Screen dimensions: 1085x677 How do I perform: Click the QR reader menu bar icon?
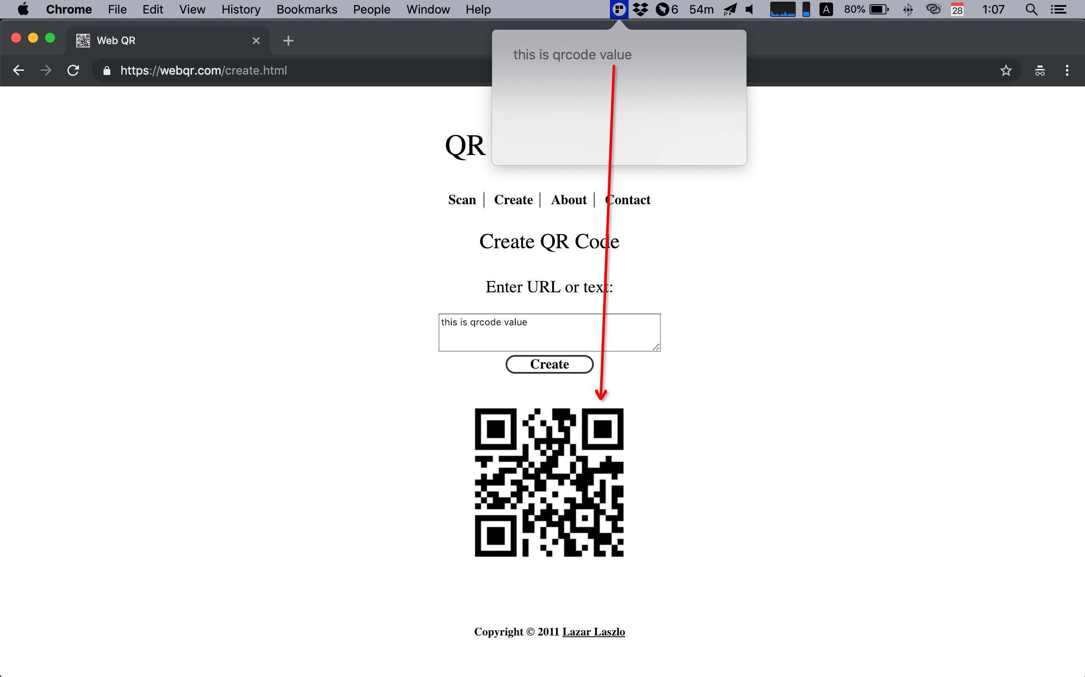coord(619,9)
